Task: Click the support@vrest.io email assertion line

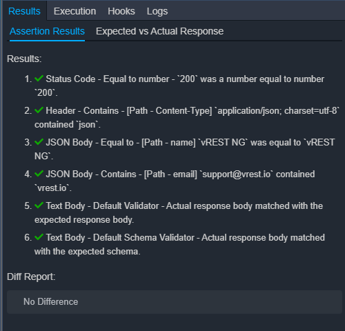Action: (x=175, y=181)
